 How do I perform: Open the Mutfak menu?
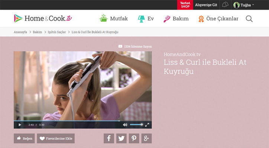point(119,18)
